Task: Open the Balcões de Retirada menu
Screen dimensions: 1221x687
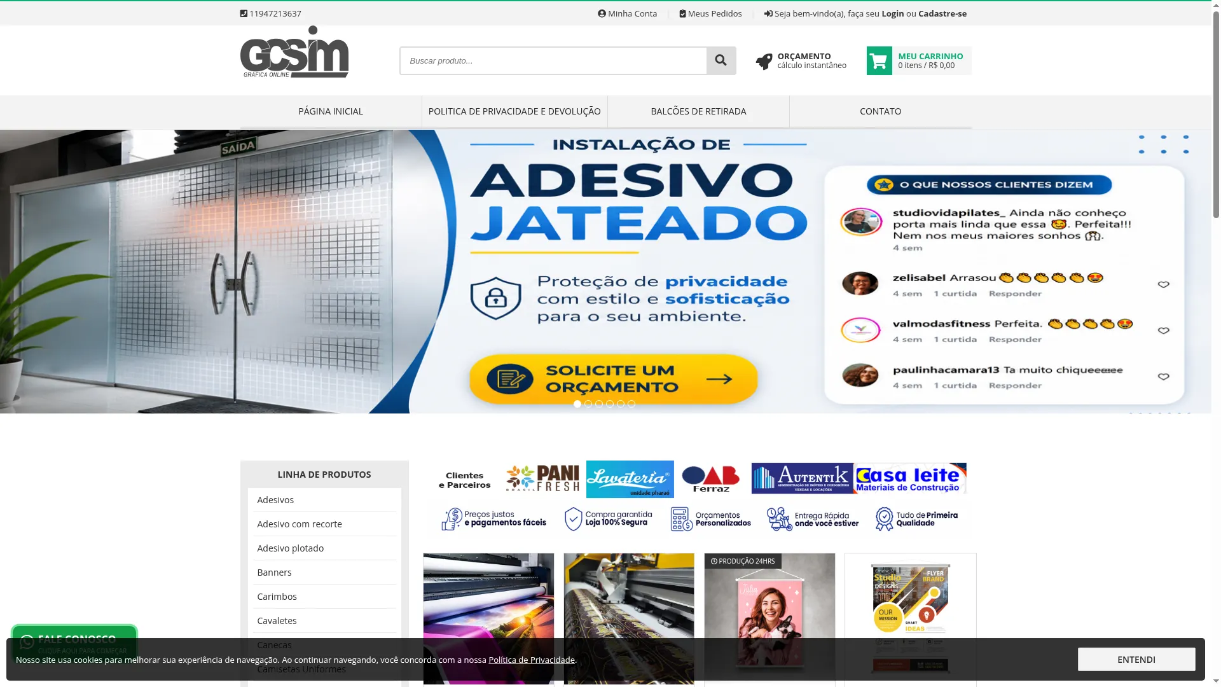Action: point(698,111)
